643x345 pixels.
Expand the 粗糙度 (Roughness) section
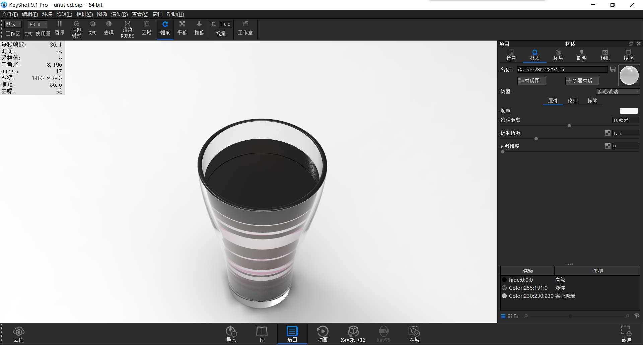coord(502,146)
